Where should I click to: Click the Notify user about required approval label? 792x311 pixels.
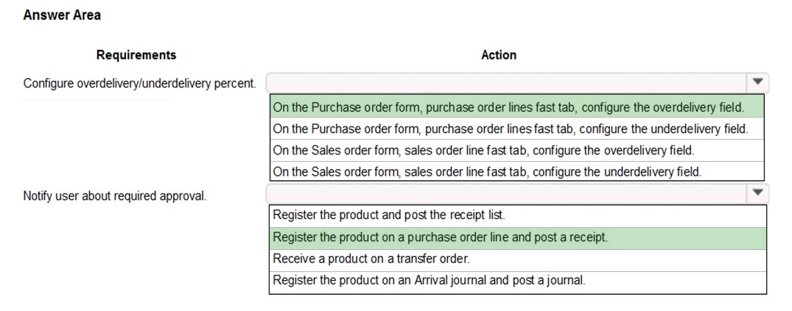click(115, 196)
